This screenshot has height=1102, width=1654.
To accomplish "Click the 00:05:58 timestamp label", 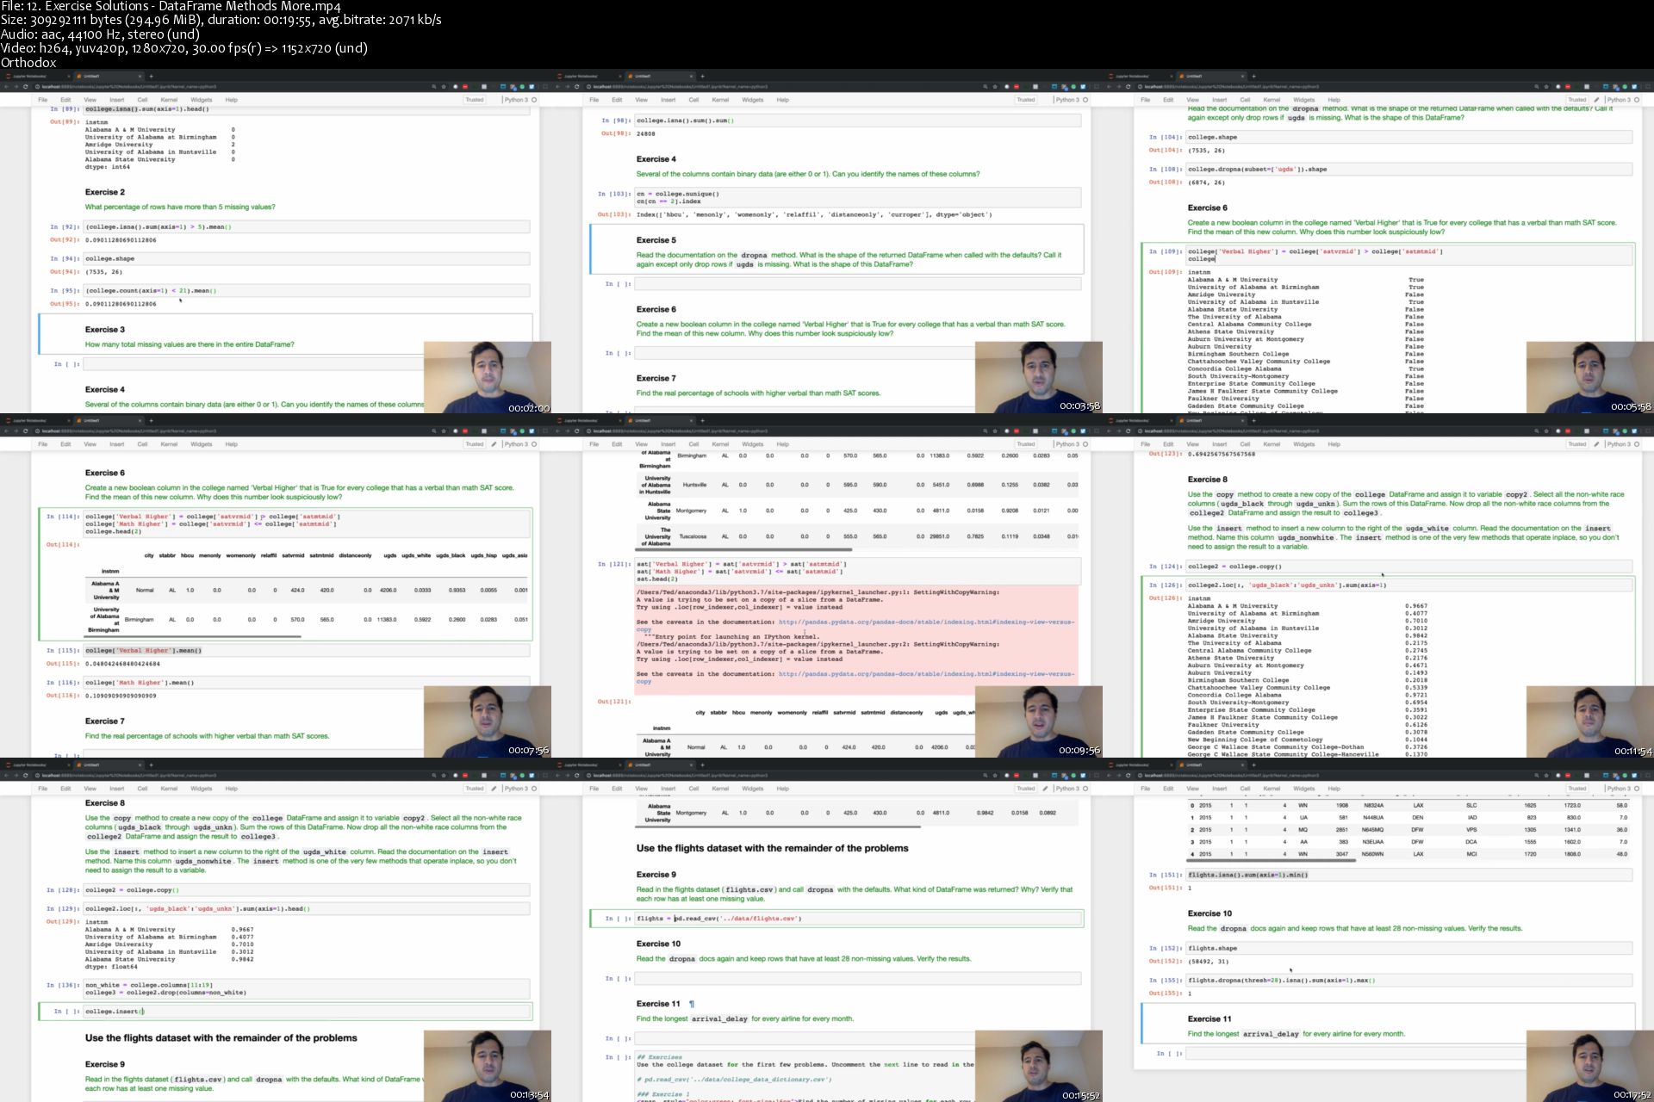I will click(1632, 406).
